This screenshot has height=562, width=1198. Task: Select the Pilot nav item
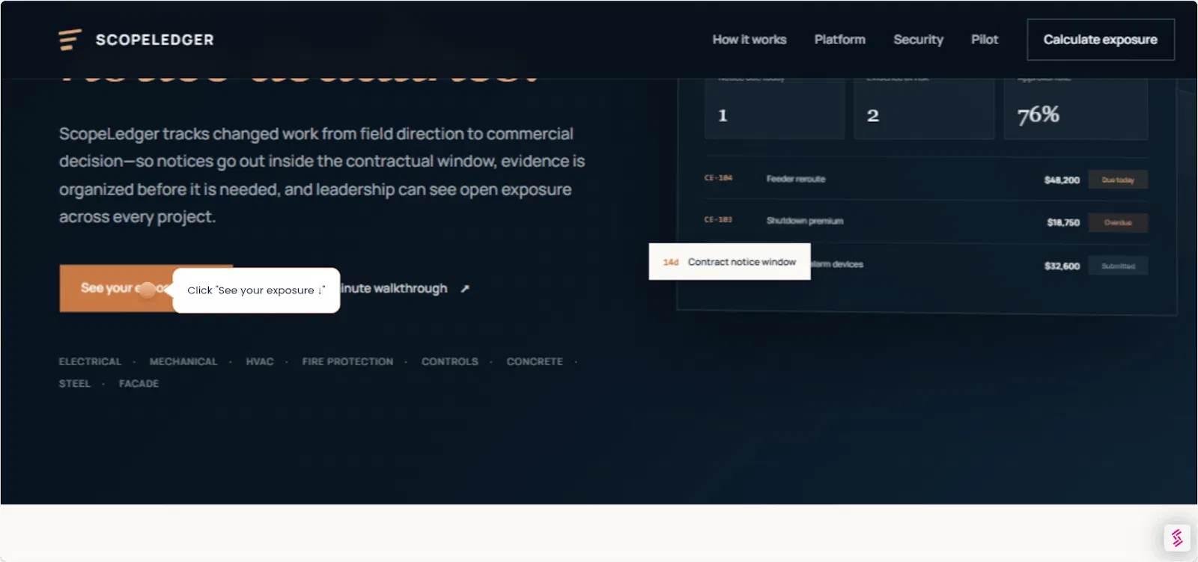click(x=985, y=40)
